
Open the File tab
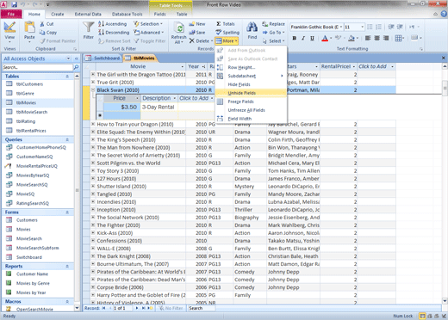(x=11, y=14)
